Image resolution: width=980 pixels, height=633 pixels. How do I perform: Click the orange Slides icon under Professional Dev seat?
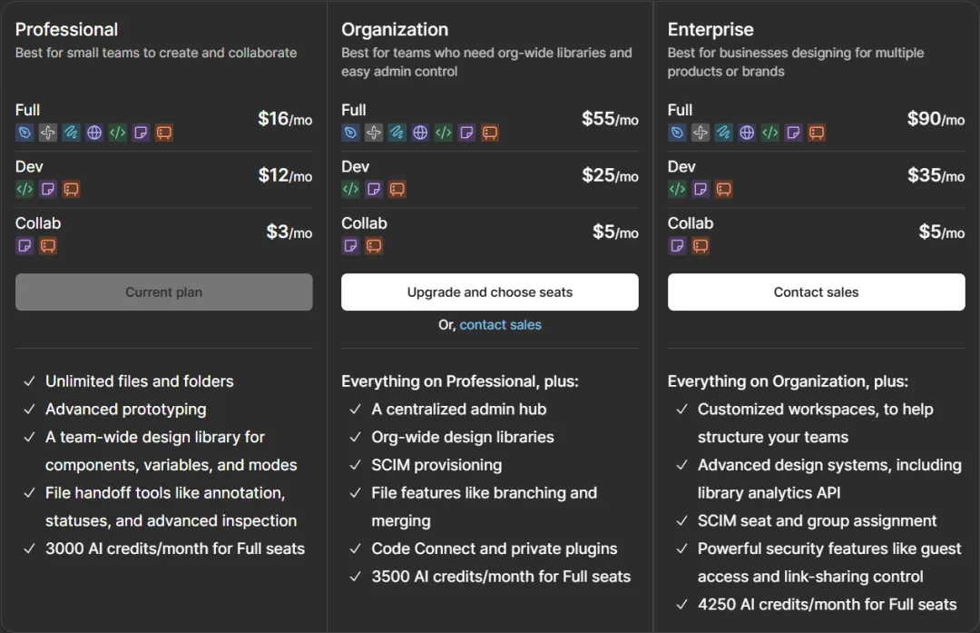(72, 189)
